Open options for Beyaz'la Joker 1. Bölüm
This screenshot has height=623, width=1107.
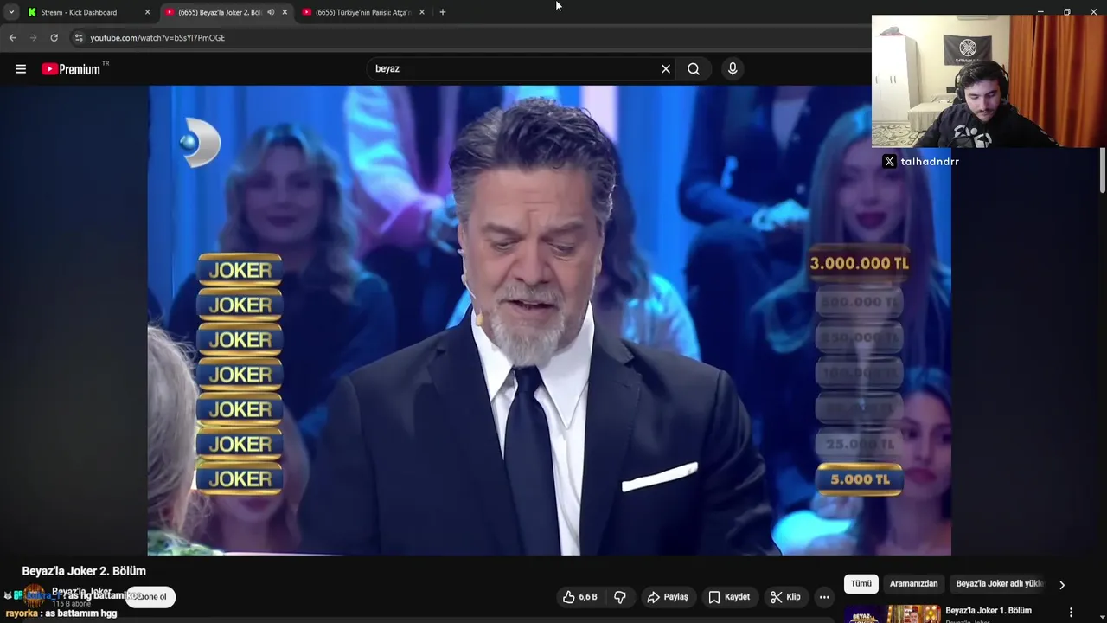1072,613
